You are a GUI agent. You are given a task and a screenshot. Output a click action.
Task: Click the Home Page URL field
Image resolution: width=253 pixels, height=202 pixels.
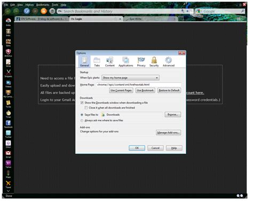click(x=139, y=84)
